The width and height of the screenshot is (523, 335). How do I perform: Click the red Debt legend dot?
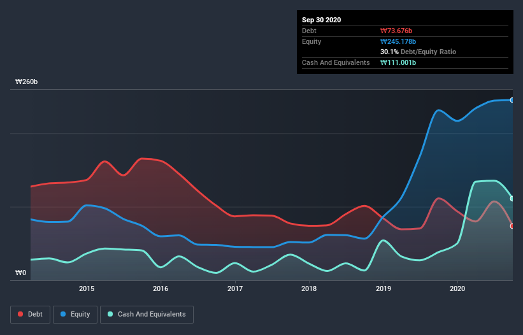[x=20, y=314]
